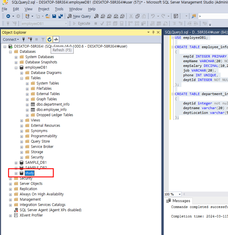Open an Analysis Services DAX query
Viewport: 228px width, 235px height.
click(x=122, y=16)
